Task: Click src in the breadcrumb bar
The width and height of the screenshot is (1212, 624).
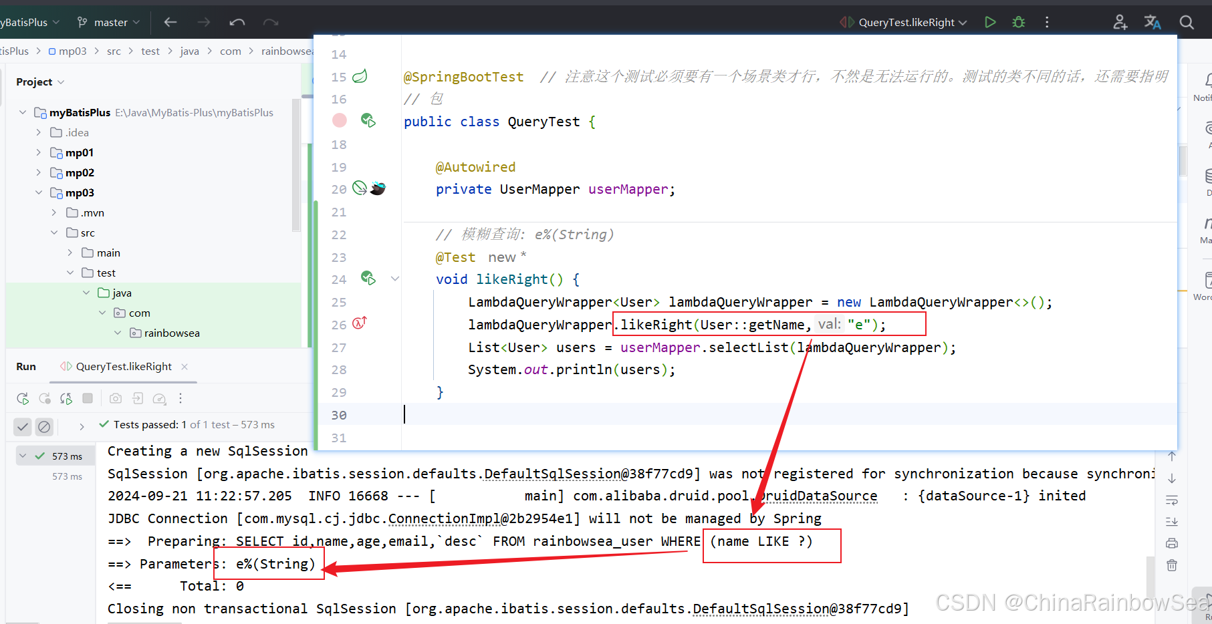Action: (x=114, y=51)
